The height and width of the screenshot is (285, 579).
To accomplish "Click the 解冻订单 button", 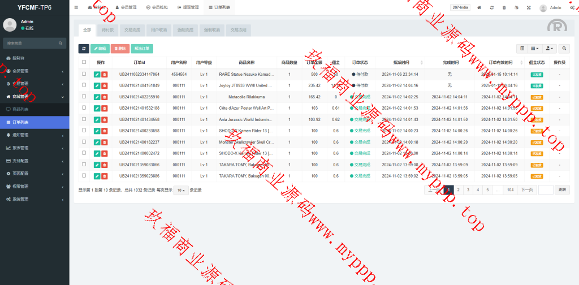I will click(x=142, y=49).
